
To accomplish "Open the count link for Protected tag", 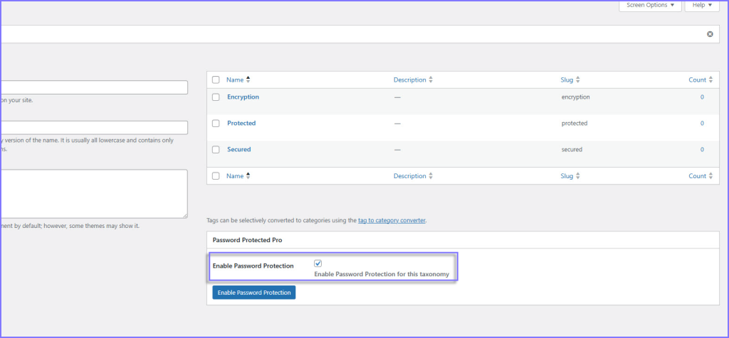I will click(702, 124).
